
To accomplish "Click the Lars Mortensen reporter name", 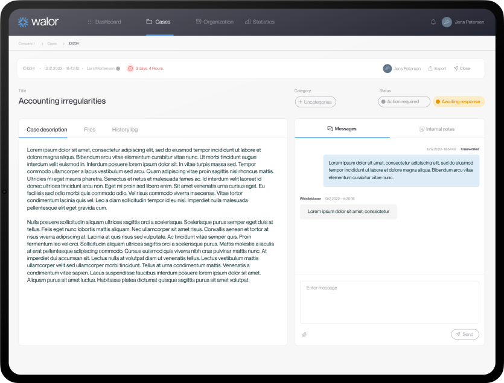I will tap(101, 68).
